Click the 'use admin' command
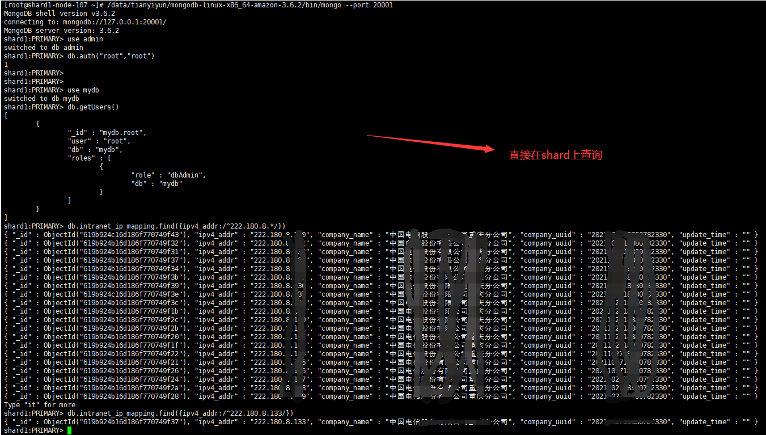 pos(85,39)
